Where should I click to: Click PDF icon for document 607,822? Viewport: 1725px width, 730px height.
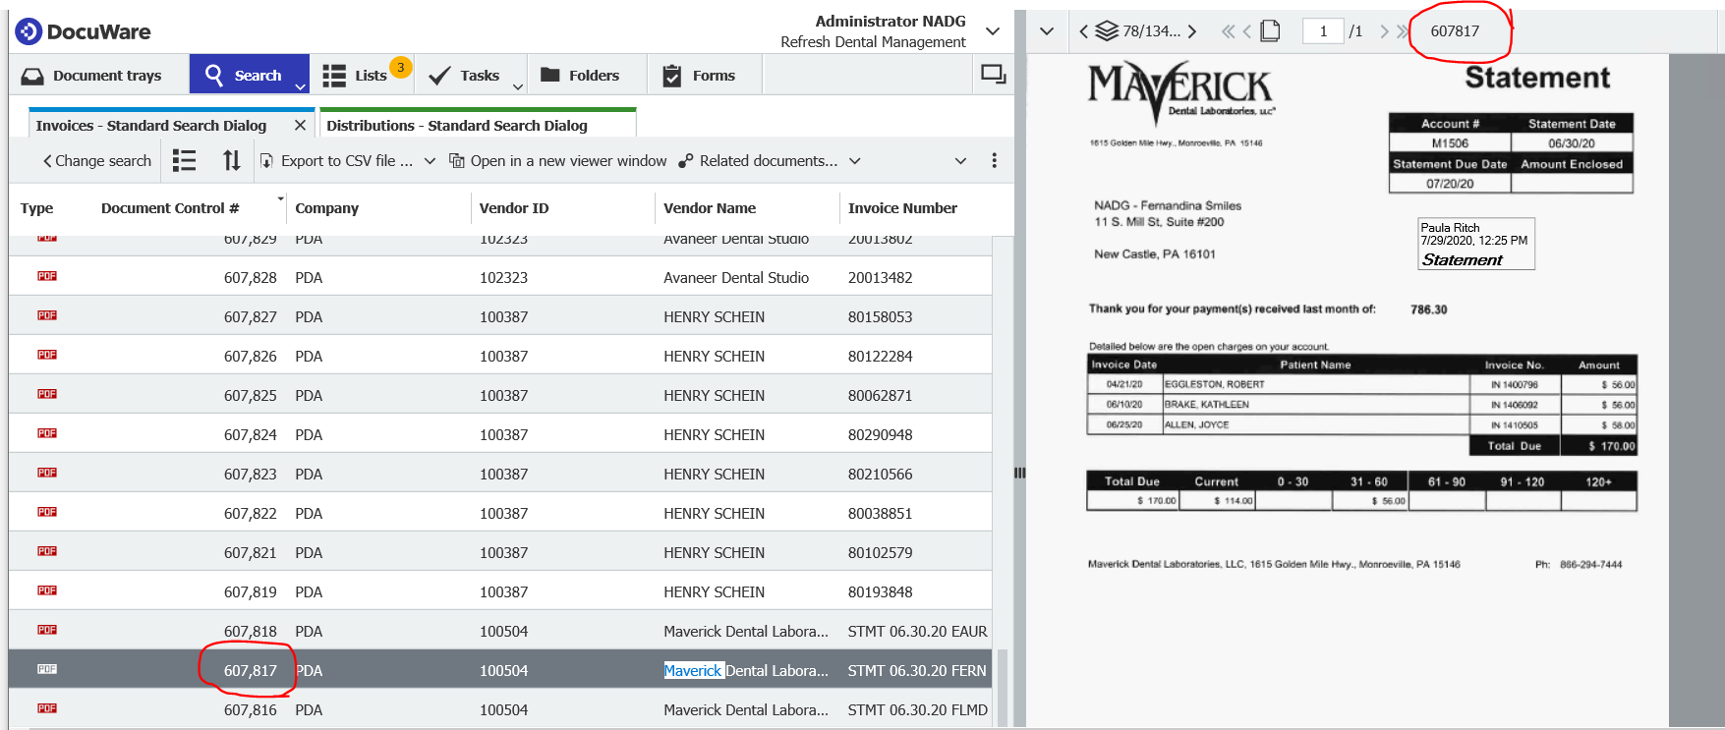click(47, 512)
